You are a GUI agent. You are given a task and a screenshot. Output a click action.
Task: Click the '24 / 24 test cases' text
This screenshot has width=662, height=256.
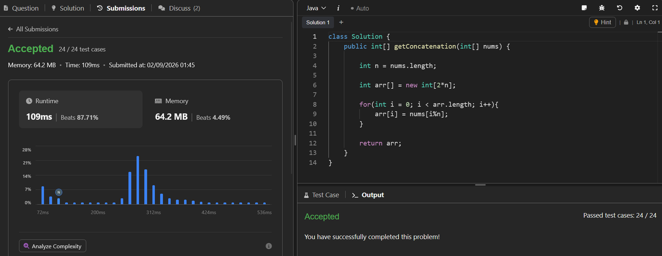82,50
